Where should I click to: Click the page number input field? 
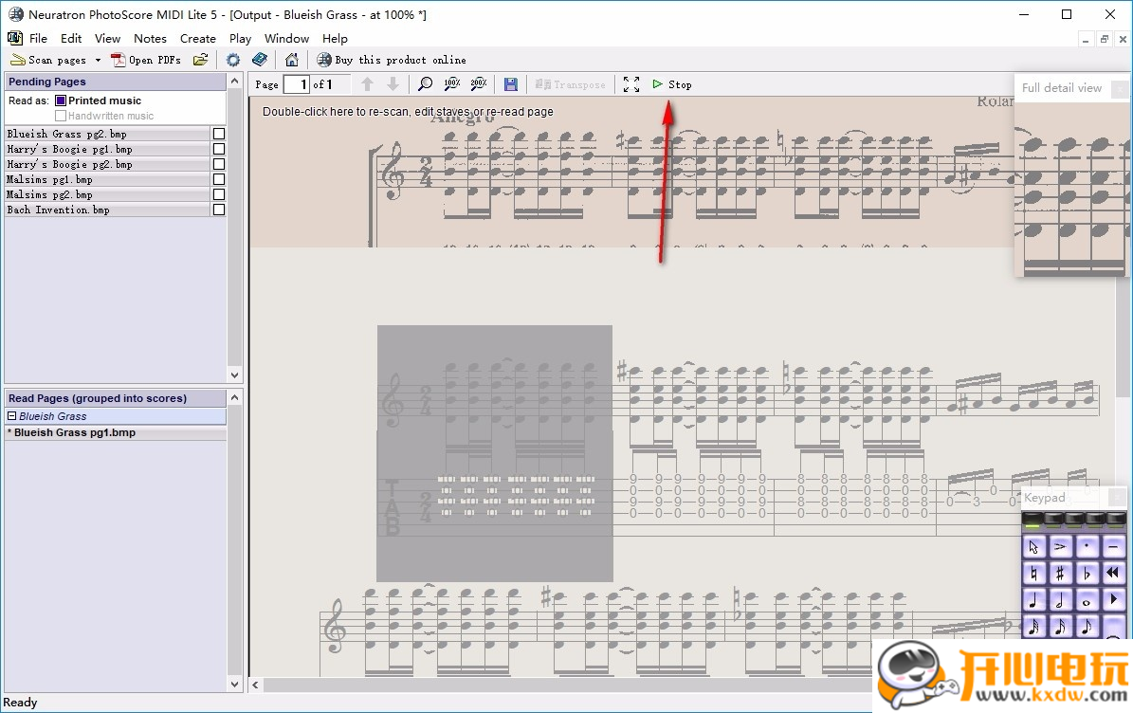tap(297, 84)
